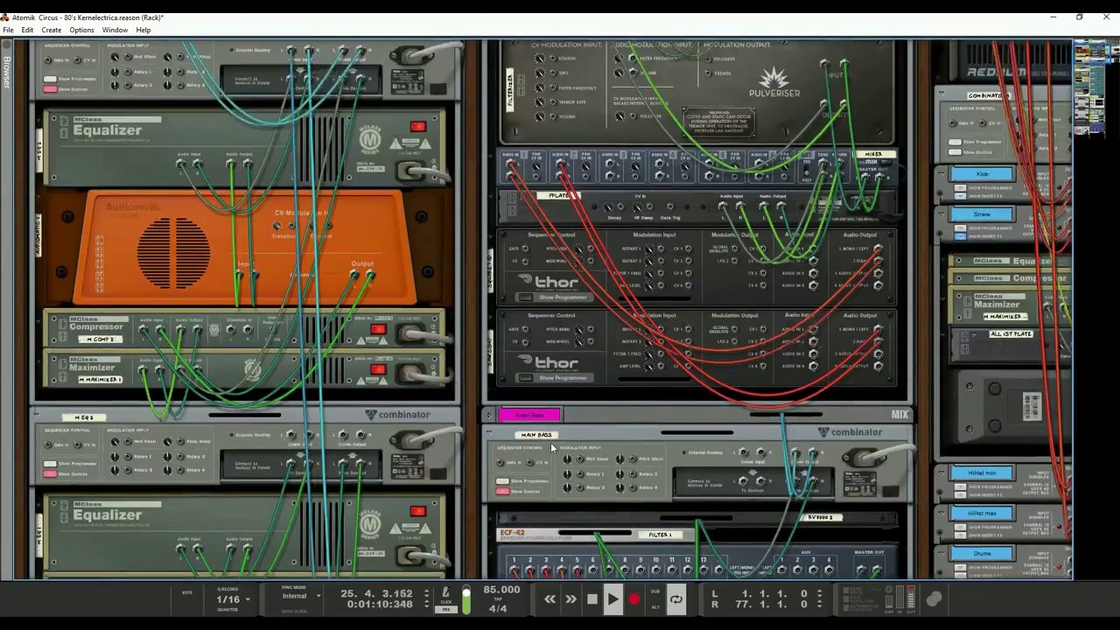Click Show Devices on H EQ 1 combinator
The height and width of the screenshot is (630, 1120).
click(x=51, y=473)
